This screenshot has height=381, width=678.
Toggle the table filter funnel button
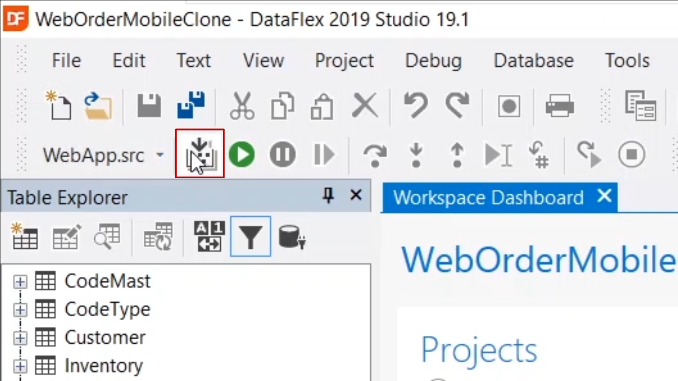click(x=250, y=236)
